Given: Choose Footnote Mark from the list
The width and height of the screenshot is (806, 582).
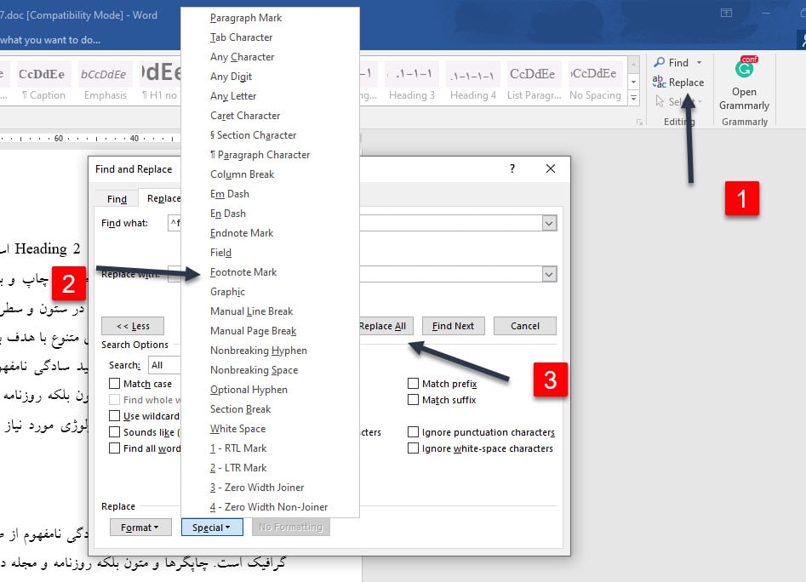Looking at the screenshot, I should (270, 271).
